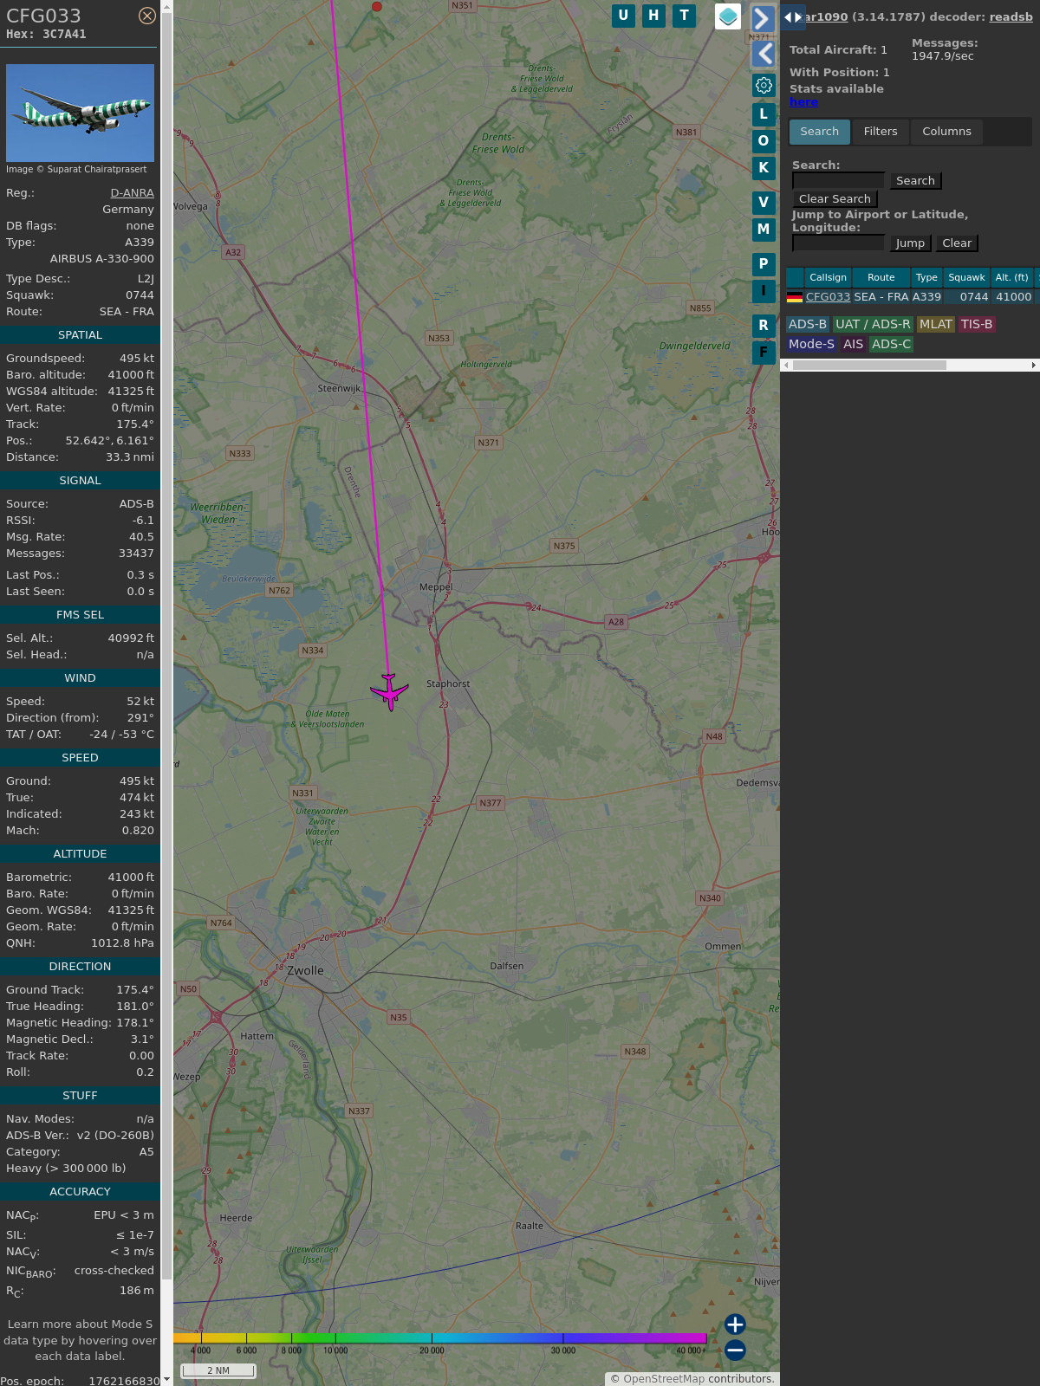This screenshot has height=1386, width=1040.
Task: Click the UAT / ADS-R legend label
Action: (873, 324)
